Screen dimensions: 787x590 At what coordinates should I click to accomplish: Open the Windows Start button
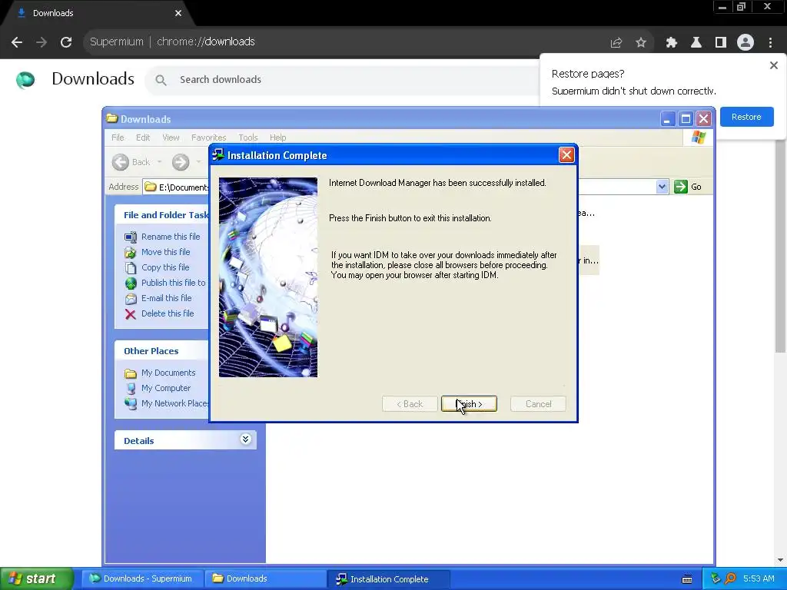(36, 578)
